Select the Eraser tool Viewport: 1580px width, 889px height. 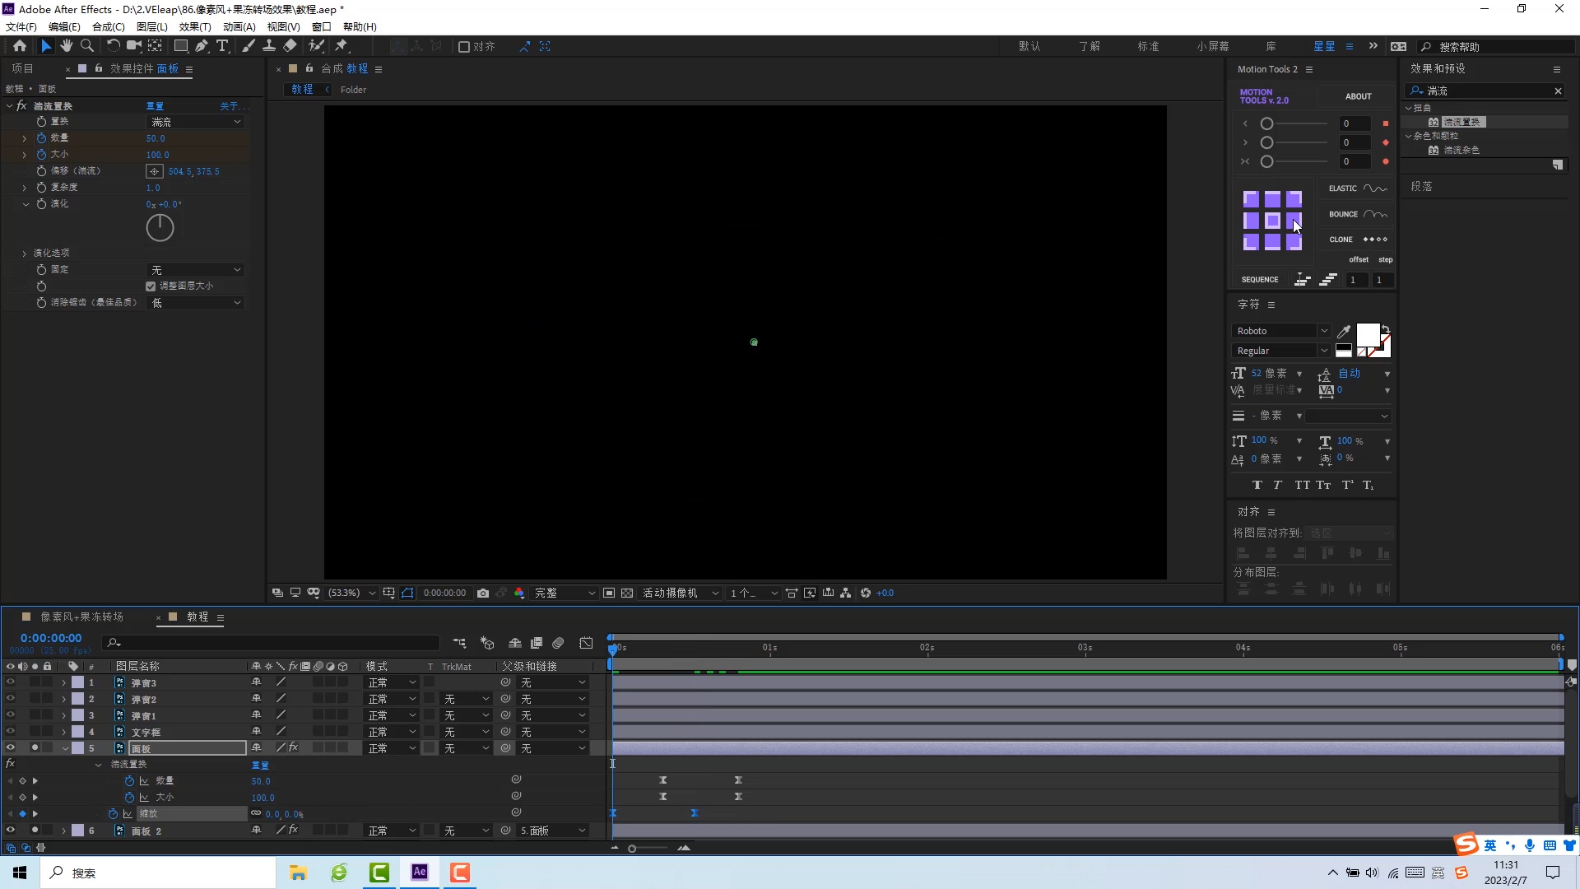(x=290, y=46)
